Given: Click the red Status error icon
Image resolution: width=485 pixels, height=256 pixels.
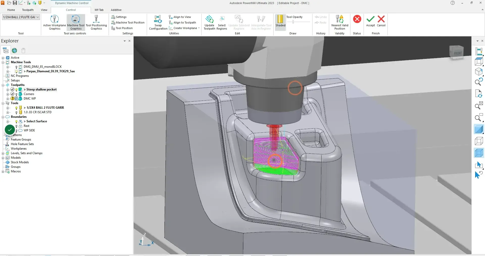Looking at the screenshot, I should pos(357,19).
